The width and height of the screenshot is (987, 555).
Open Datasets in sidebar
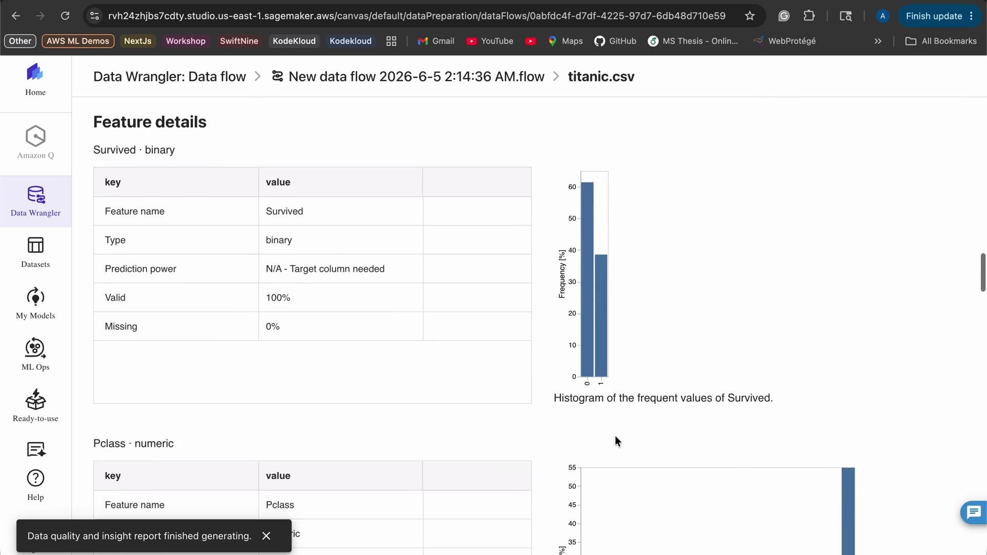35,252
